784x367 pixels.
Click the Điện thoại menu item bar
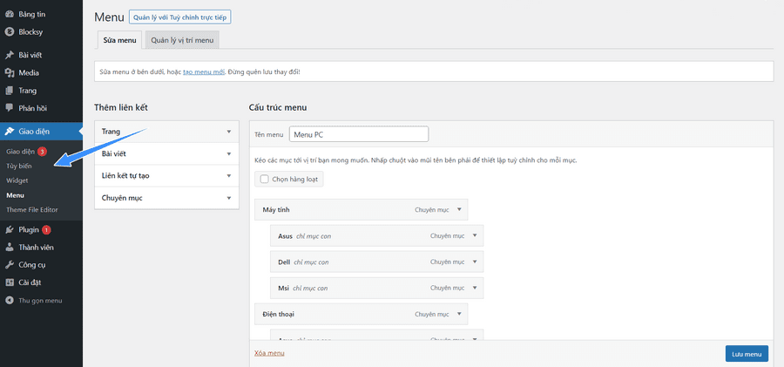click(x=361, y=314)
